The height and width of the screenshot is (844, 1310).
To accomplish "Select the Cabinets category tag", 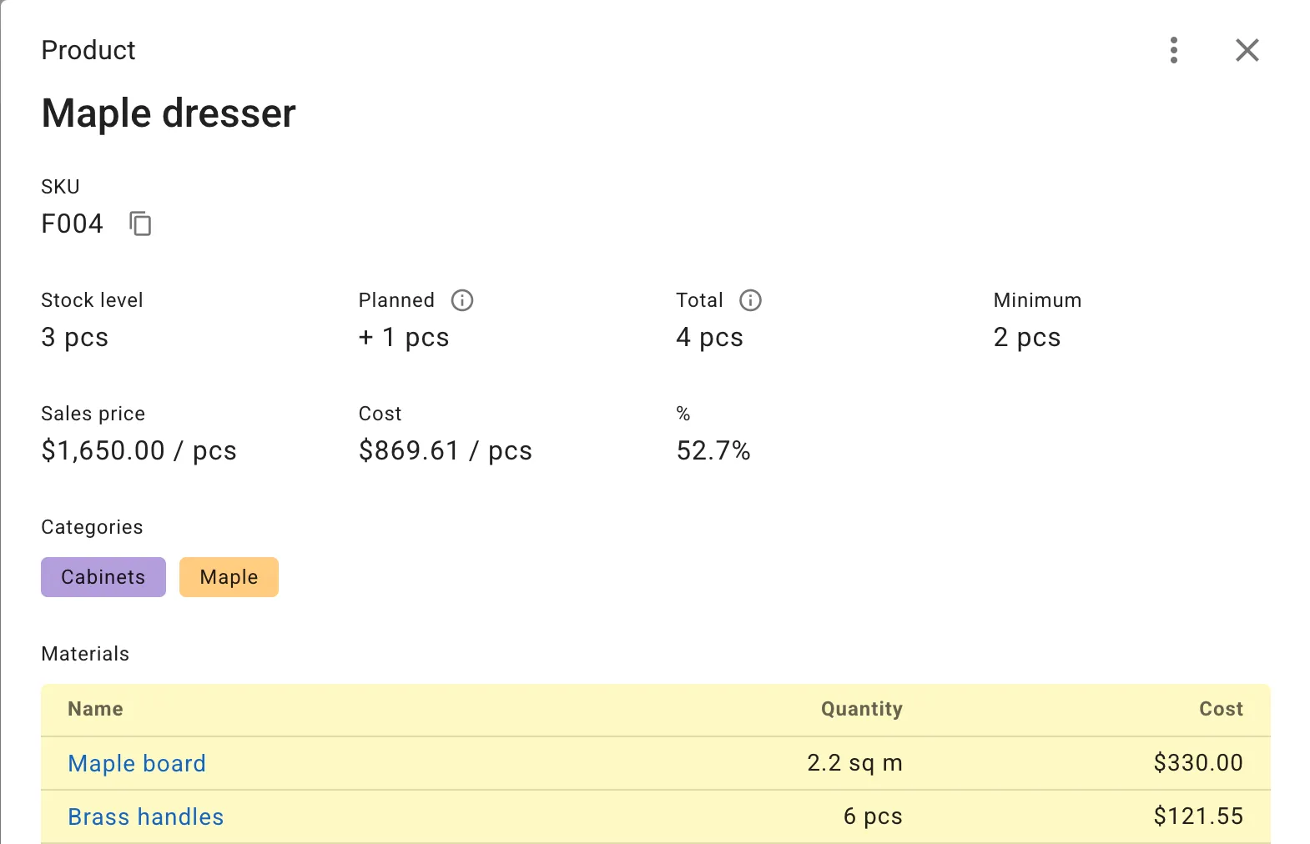I will click(x=103, y=577).
